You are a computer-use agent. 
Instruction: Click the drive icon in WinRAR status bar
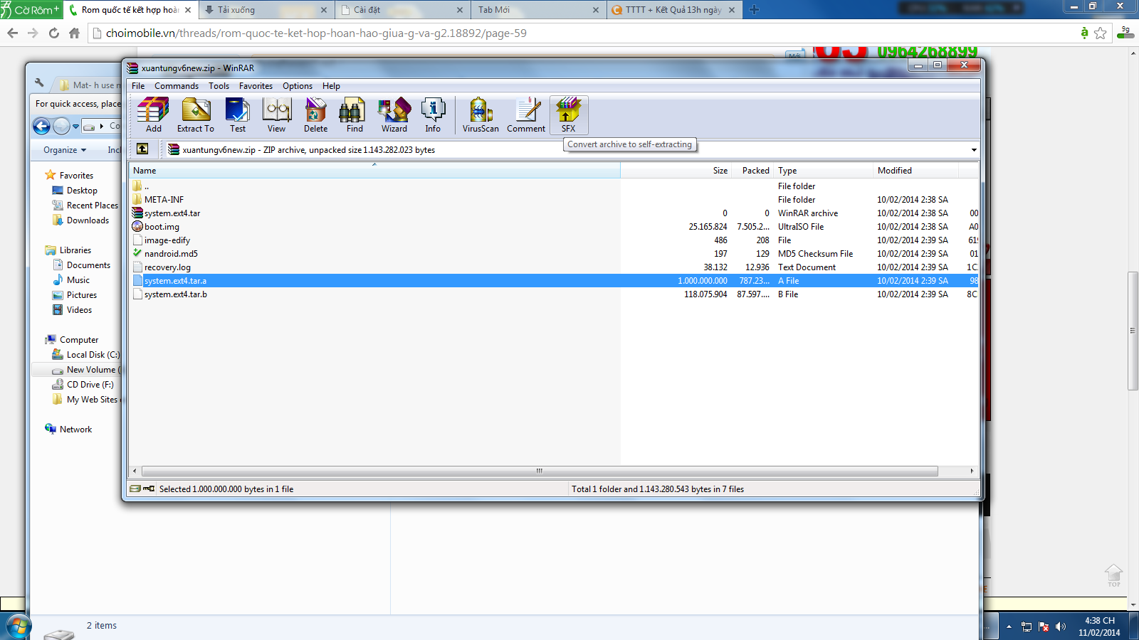click(x=136, y=489)
